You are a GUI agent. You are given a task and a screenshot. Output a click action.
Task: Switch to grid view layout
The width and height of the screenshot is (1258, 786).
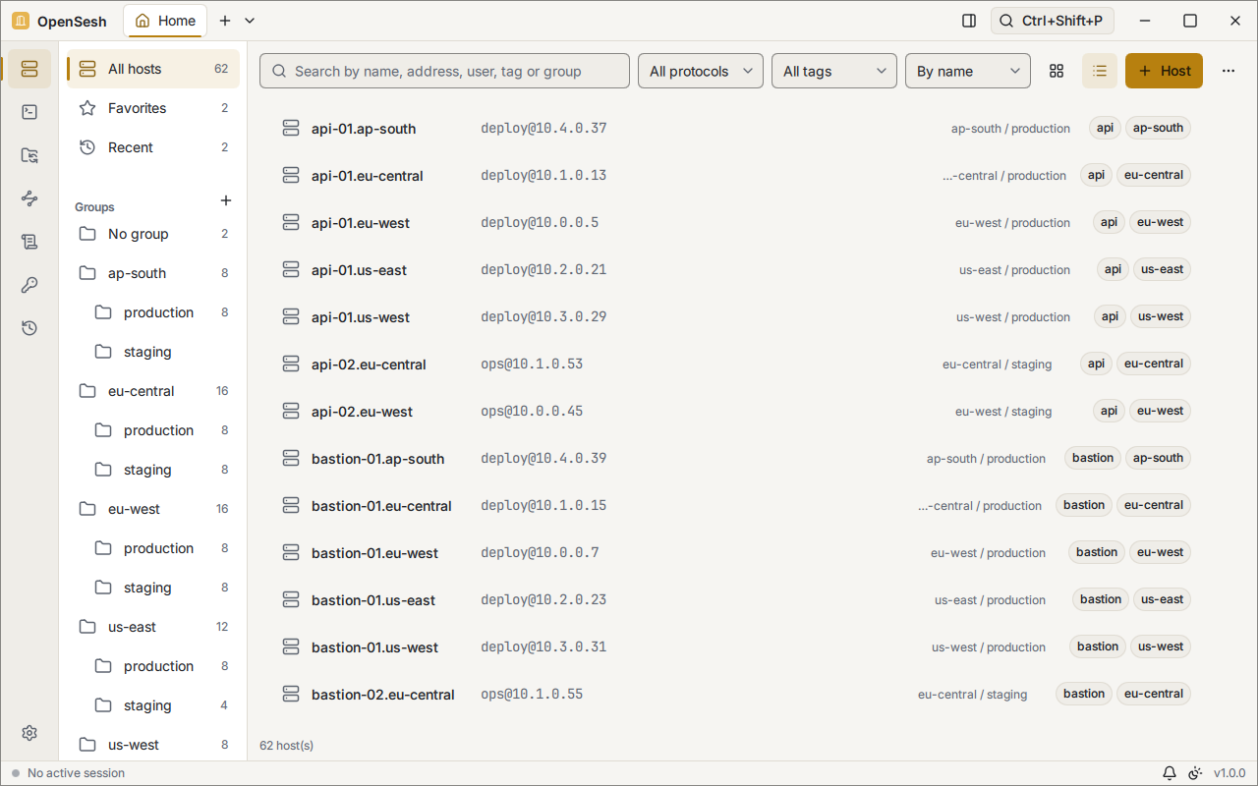click(1057, 71)
